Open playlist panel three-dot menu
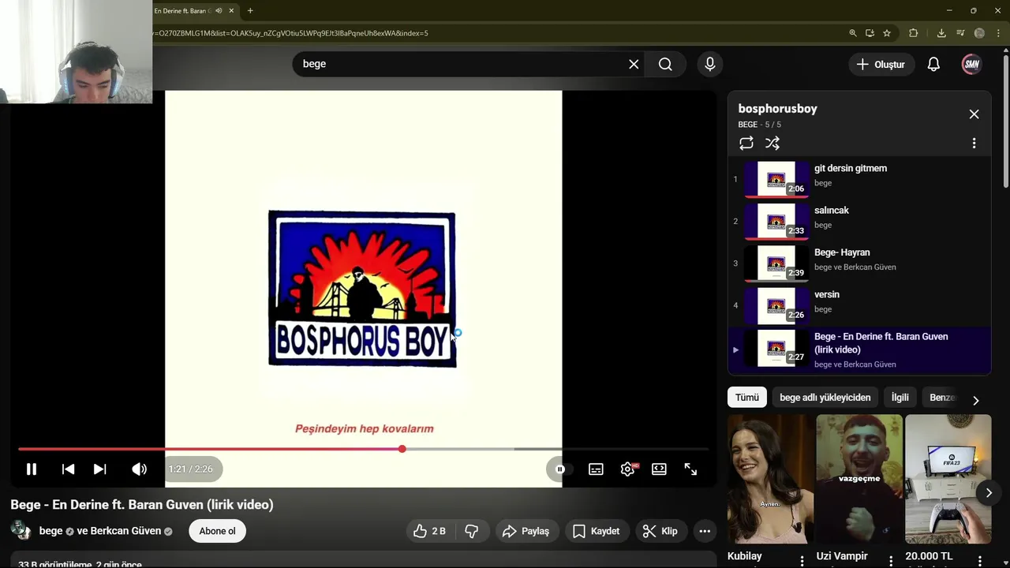 974,143
